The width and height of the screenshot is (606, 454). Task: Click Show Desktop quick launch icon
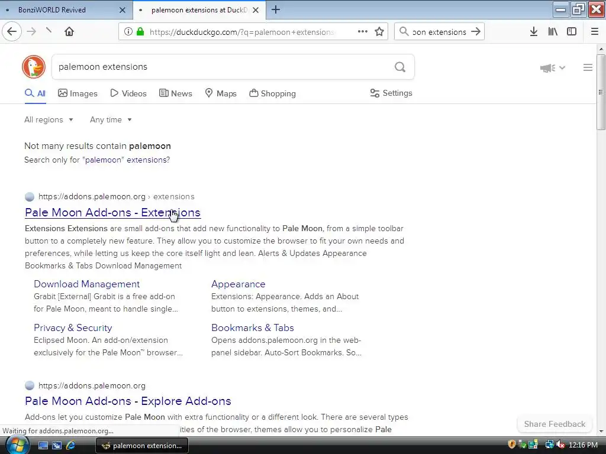tap(43, 445)
